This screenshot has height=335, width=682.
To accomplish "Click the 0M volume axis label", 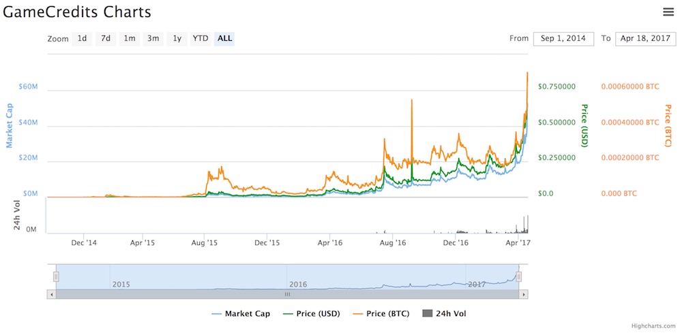I will click(x=32, y=229).
